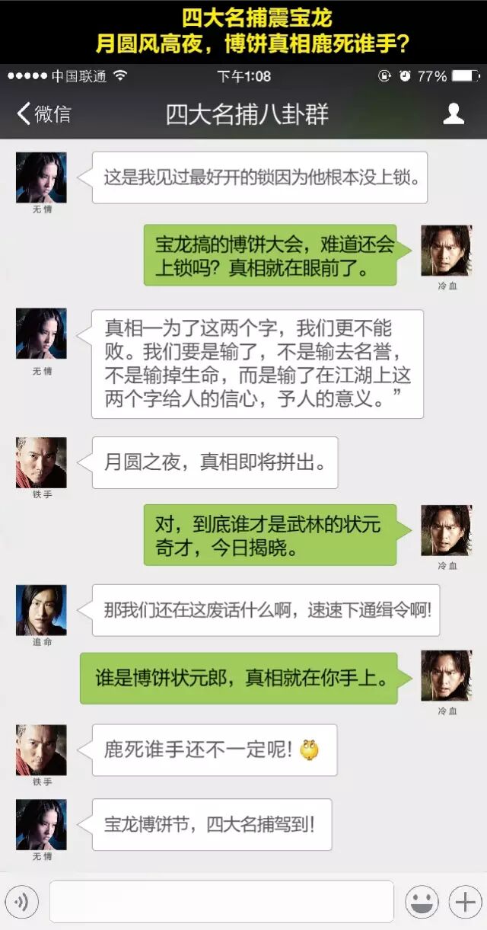Tap the message text input field
This screenshot has height=930, width=487.
pyautogui.click(x=221, y=902)
